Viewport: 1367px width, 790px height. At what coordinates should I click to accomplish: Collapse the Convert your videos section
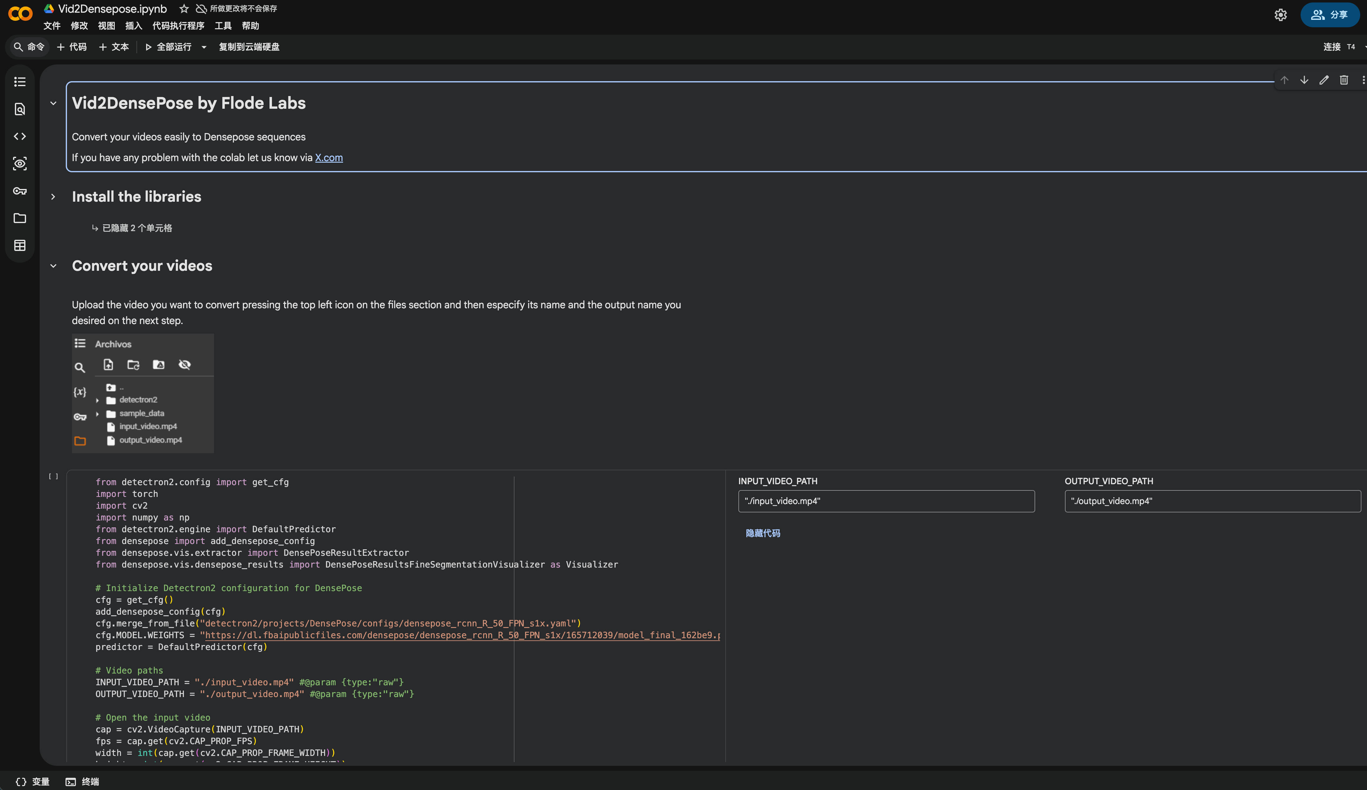(x=53, y=266)
